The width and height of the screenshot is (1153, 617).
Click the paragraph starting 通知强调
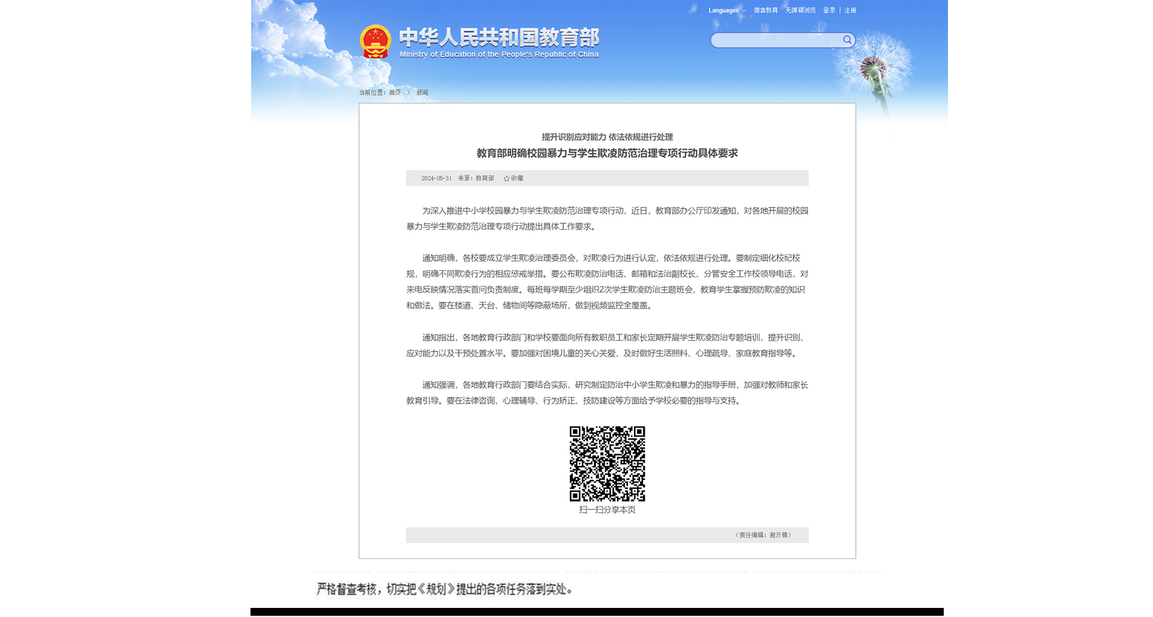pyautogui.click(x=607, y=393)
